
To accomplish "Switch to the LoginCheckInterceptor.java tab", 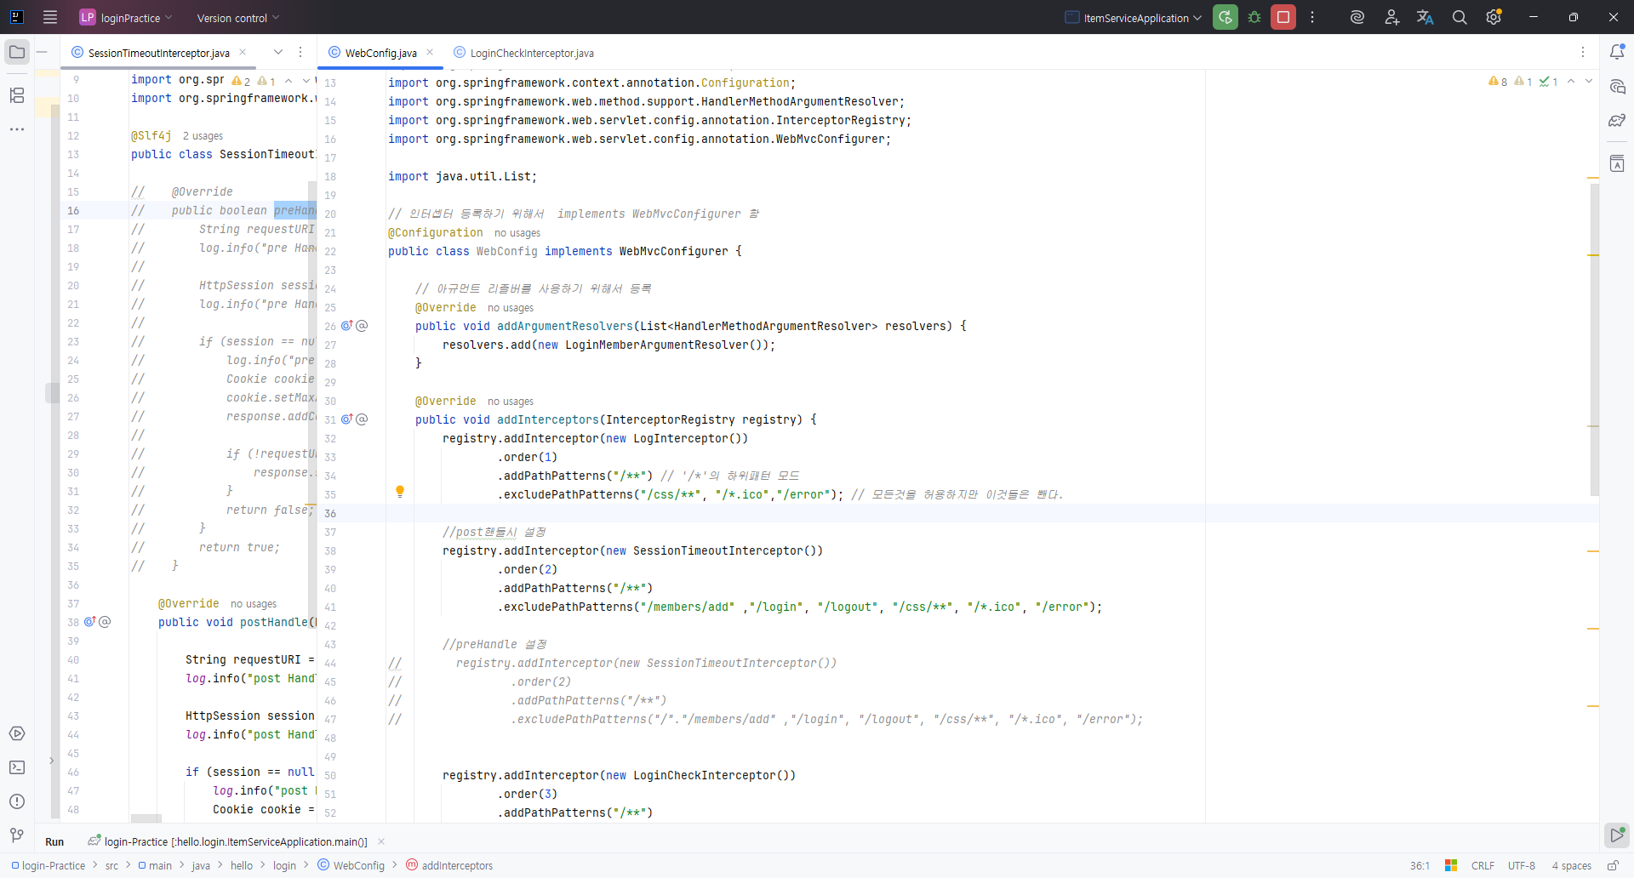I will pos(531,53).
